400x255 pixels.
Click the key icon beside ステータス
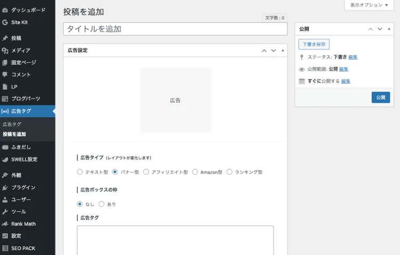click(301, 57)
